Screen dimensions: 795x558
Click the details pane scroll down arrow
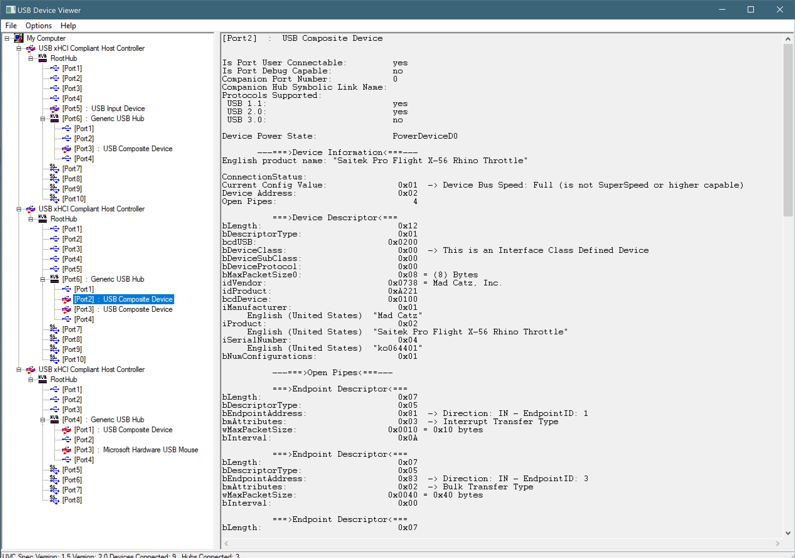(x=788, y=533)
